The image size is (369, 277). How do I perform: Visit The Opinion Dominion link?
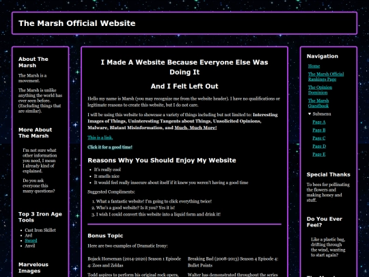(x=320, y=90)
